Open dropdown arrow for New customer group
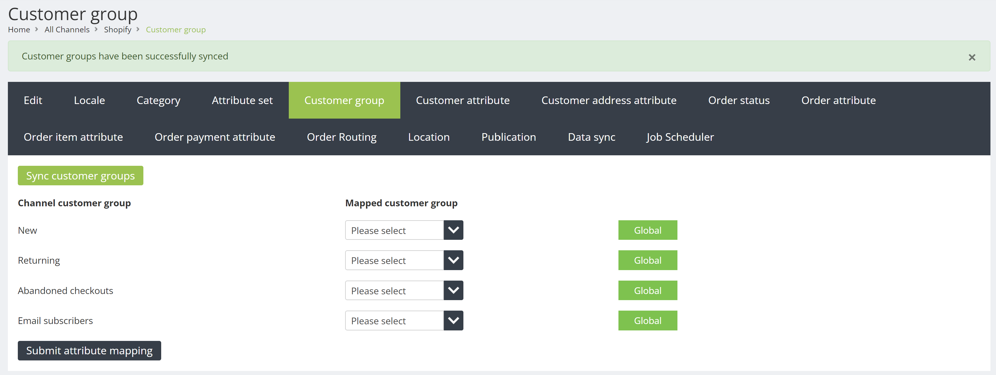This screenshot has width=996, height=375. point(453,230)
